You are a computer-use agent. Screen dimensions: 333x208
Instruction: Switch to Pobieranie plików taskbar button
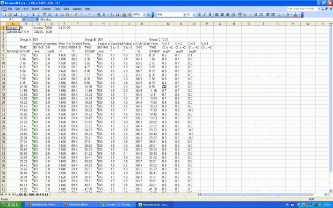(80, 205)
